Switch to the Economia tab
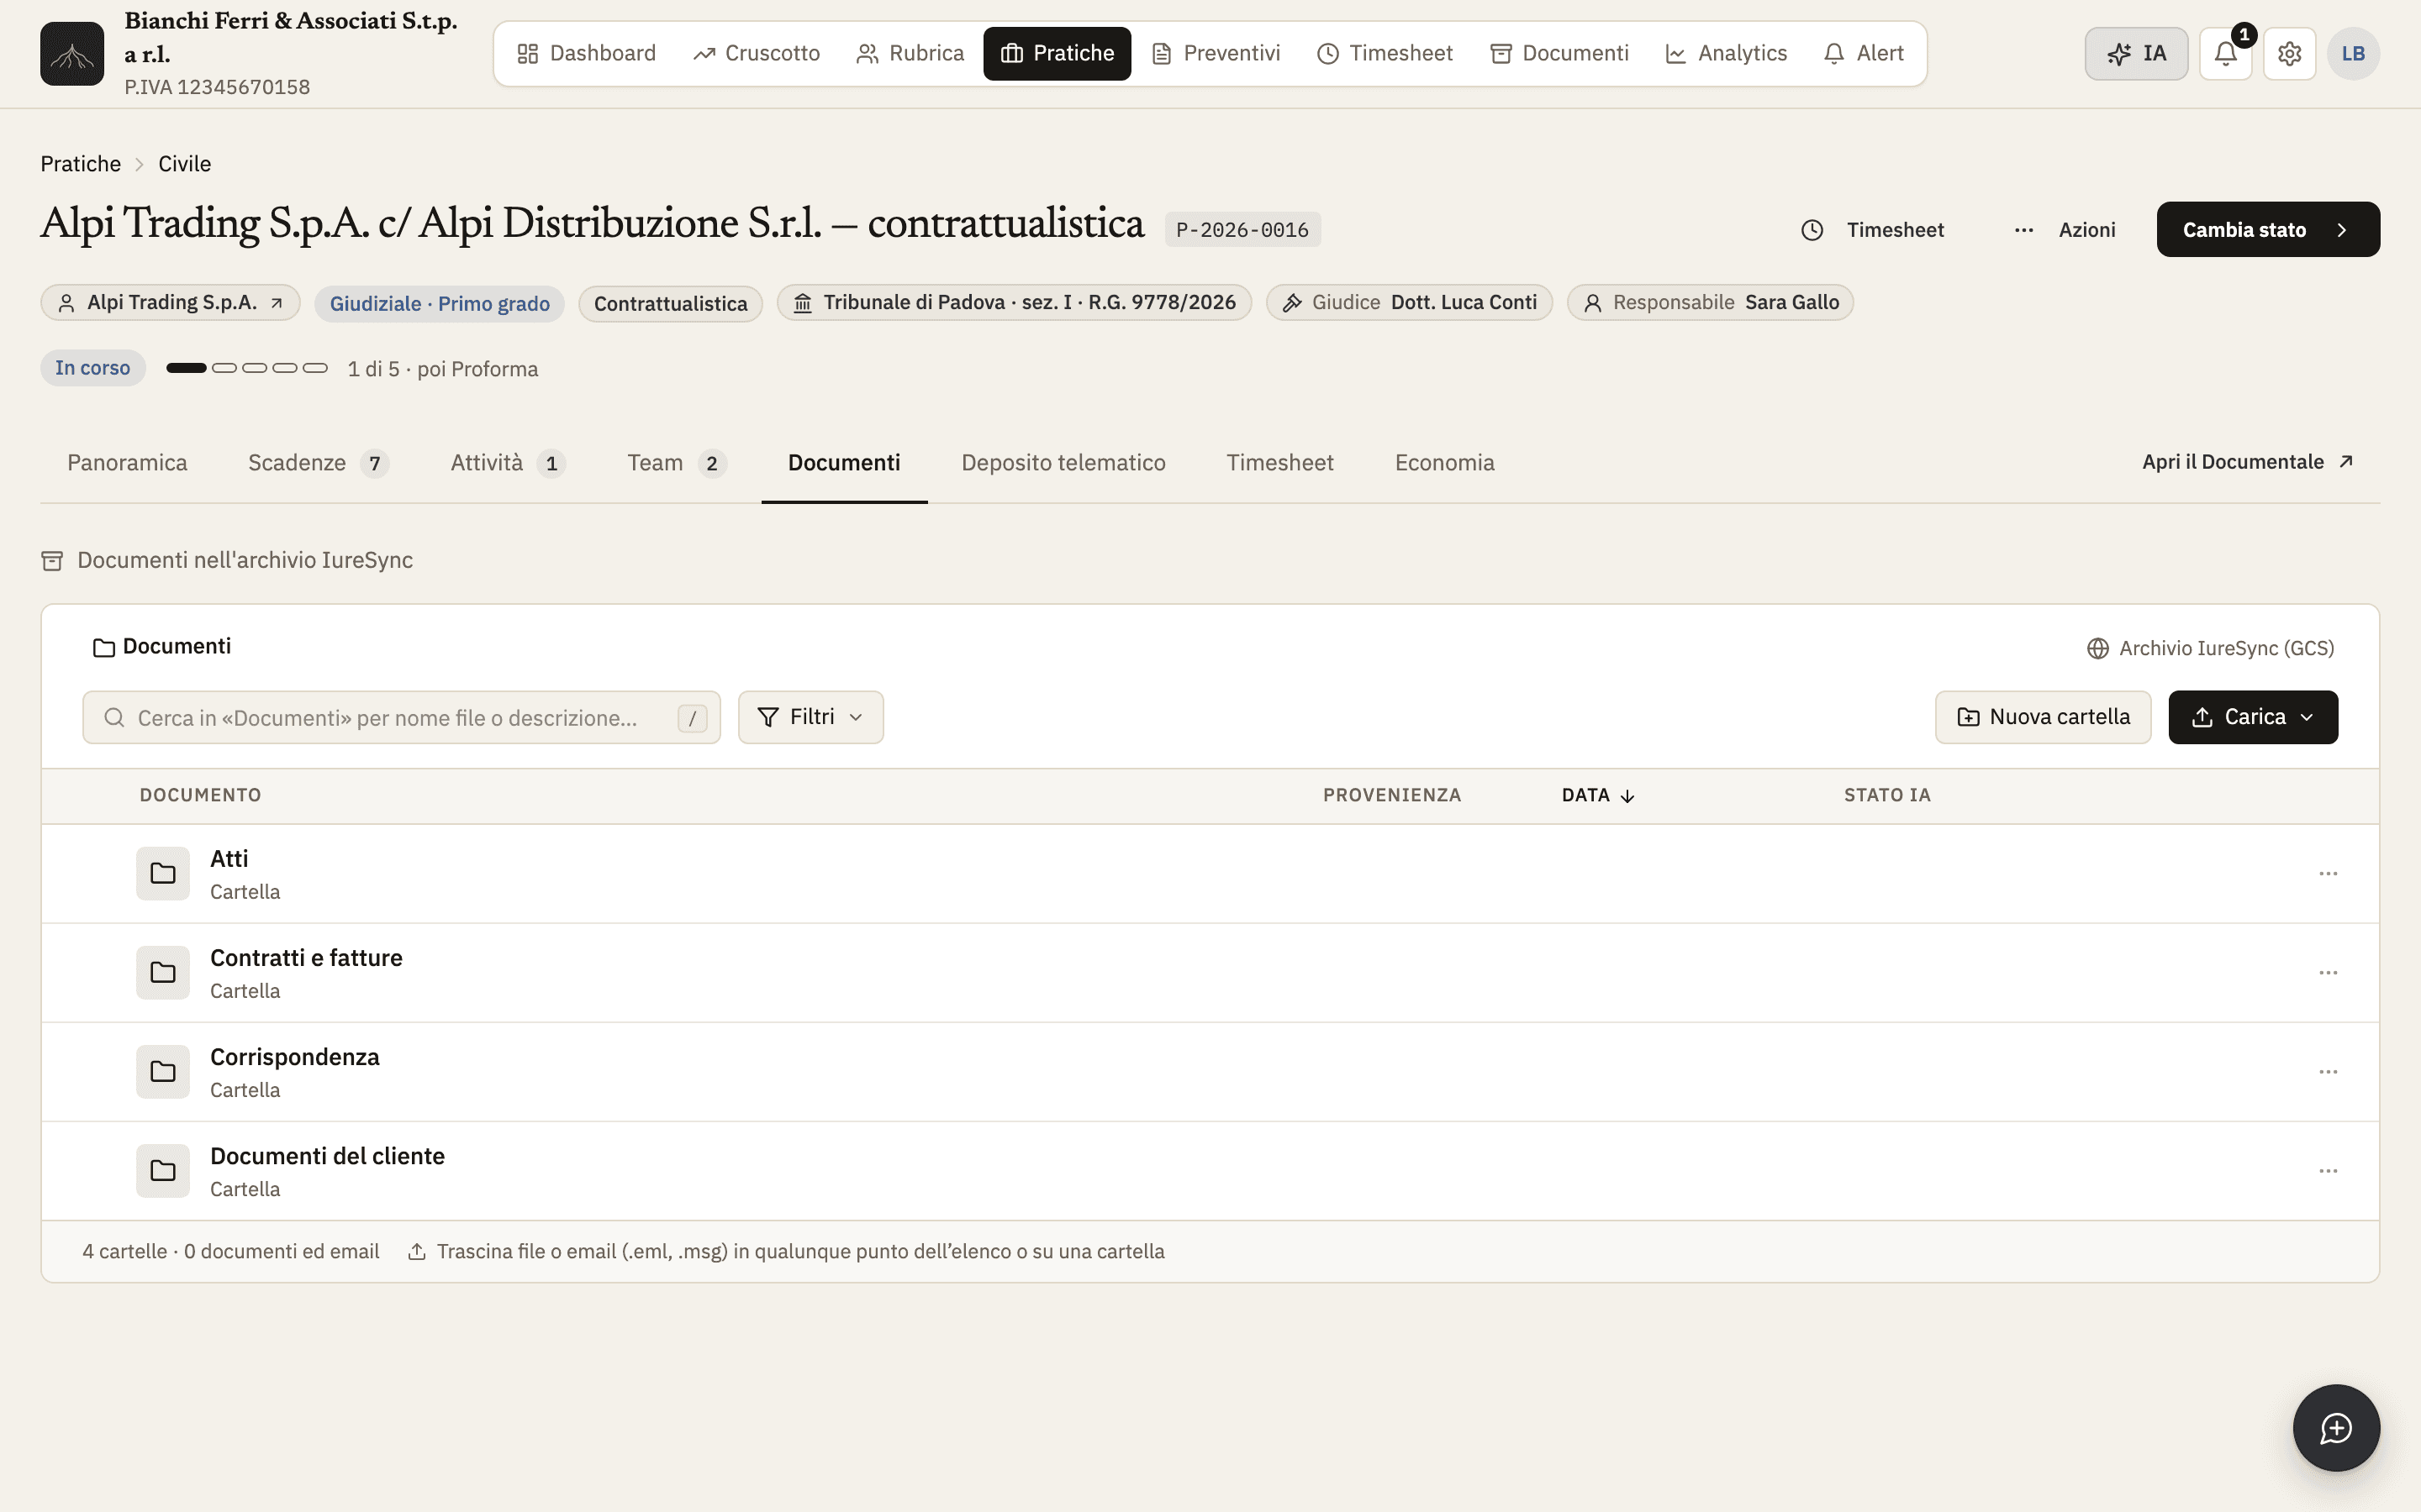Viewport: 2421px width, 1512px height. (x=1444, y=463)
